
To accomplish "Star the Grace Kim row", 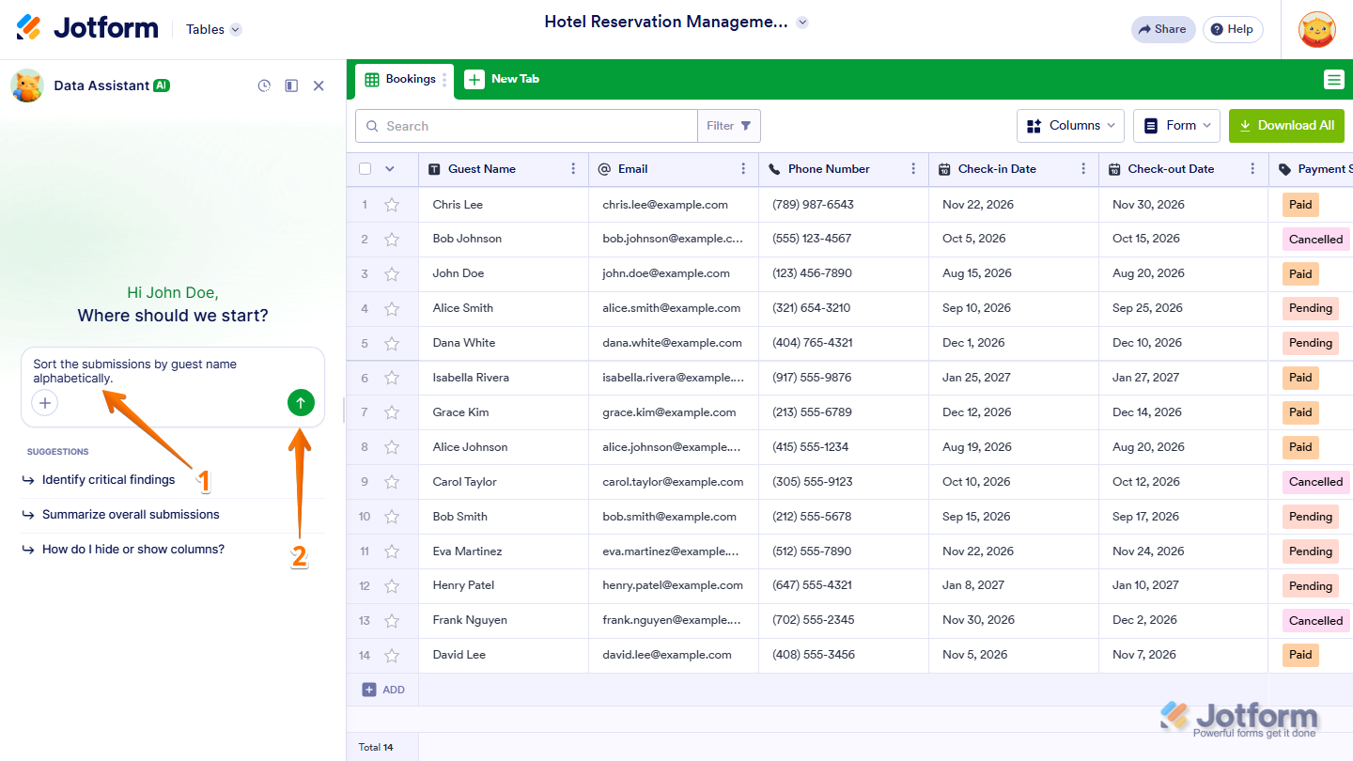I will point(392,413).
